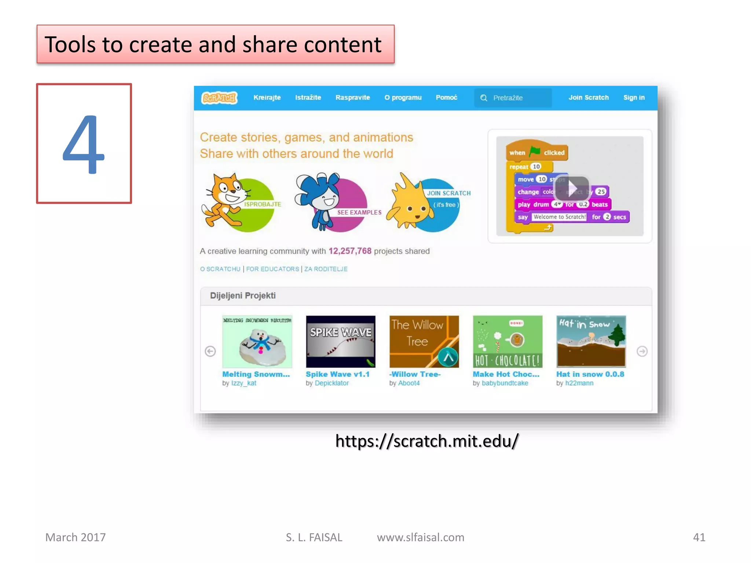Viewport: 751px width, 563px height.
Task: Open the Hat in Snow thumbnail
Action: (x=591, y=342)
